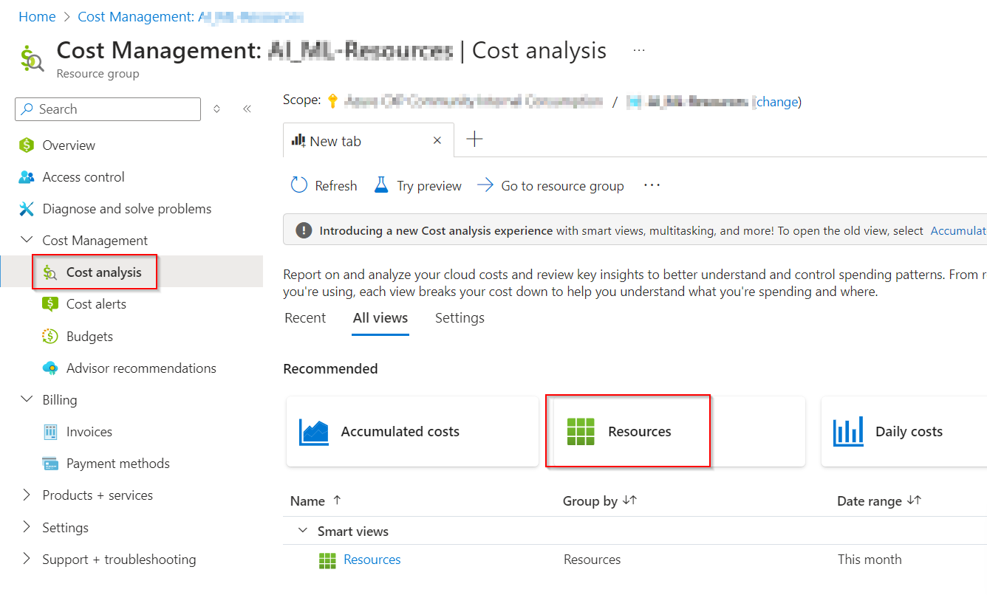Open Cost alerts
Viewport: 987px width, 595px height.
coord(96,304)
